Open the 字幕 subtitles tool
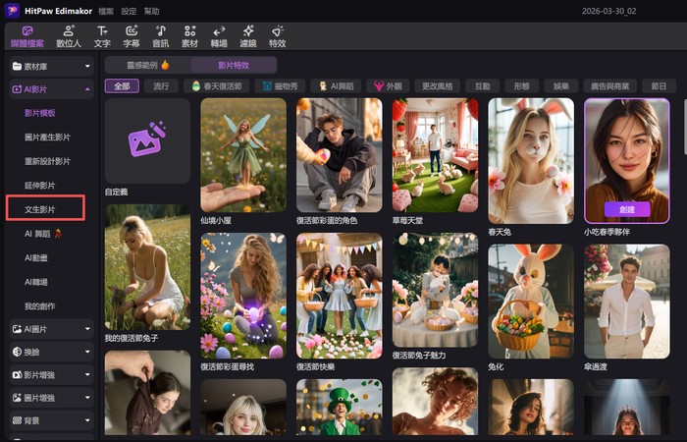The height and width of the screenshot is (442, 687). coord(132,36)
